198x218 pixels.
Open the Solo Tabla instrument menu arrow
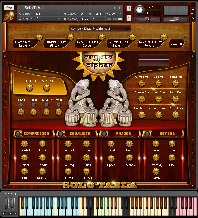click(21, 8)
